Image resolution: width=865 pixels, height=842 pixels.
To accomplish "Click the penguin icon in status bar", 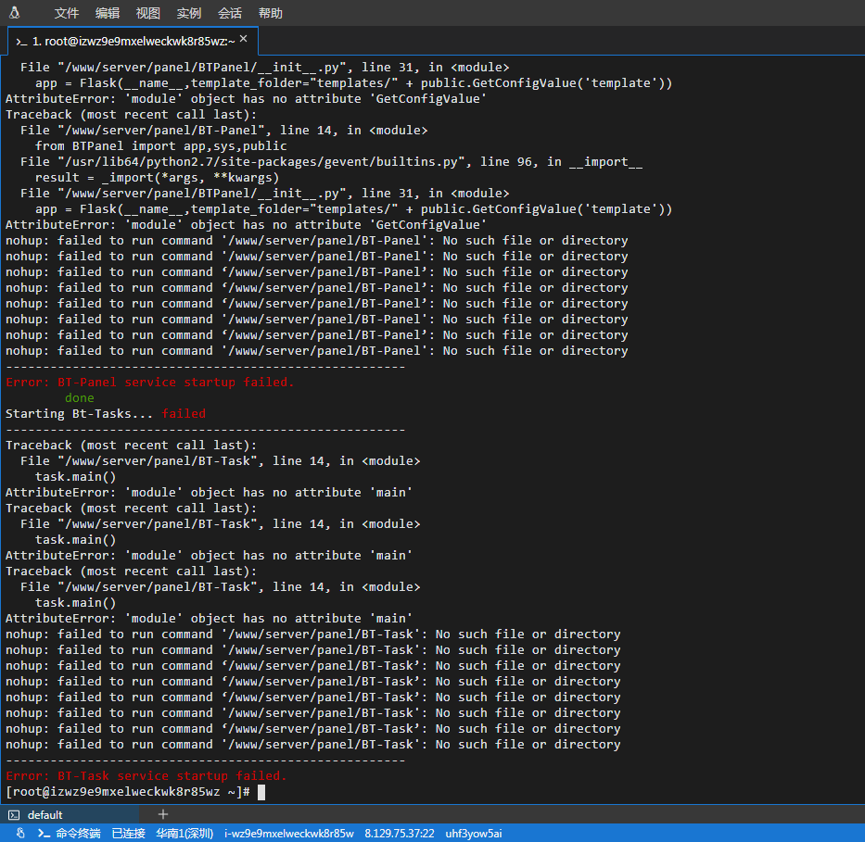I will 20,834.
